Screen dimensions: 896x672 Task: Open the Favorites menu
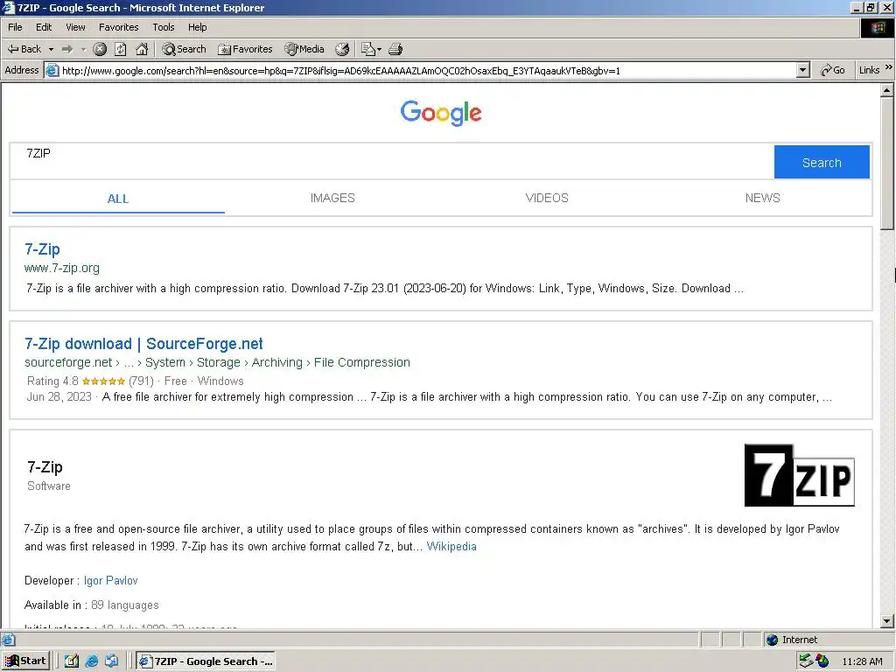click(x=118, y=27)
